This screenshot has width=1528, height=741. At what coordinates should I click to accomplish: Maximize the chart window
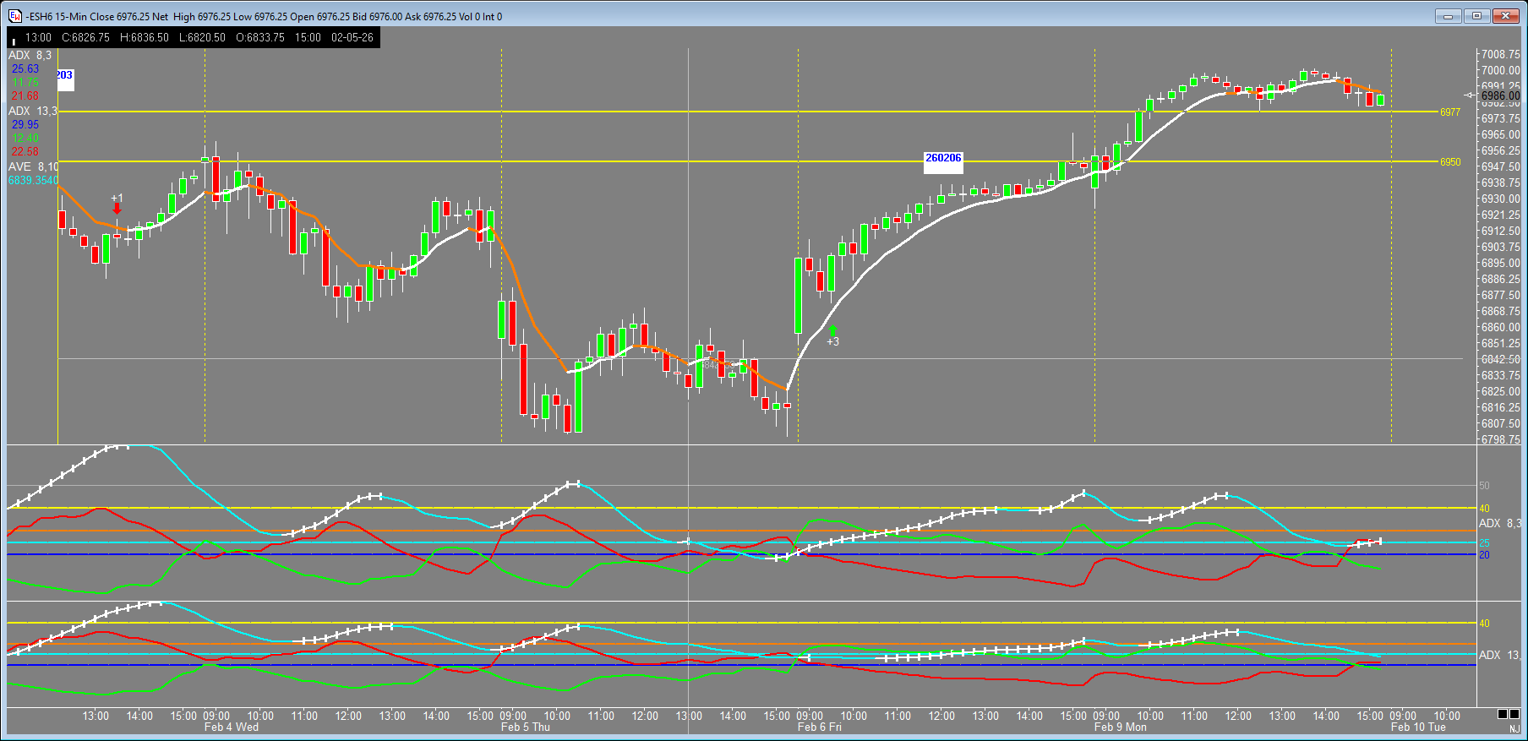1477,15
